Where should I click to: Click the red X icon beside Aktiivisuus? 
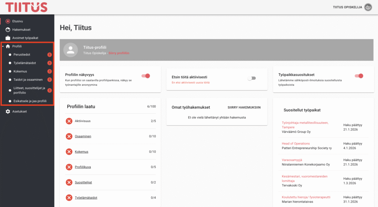(x=69, y=121)
